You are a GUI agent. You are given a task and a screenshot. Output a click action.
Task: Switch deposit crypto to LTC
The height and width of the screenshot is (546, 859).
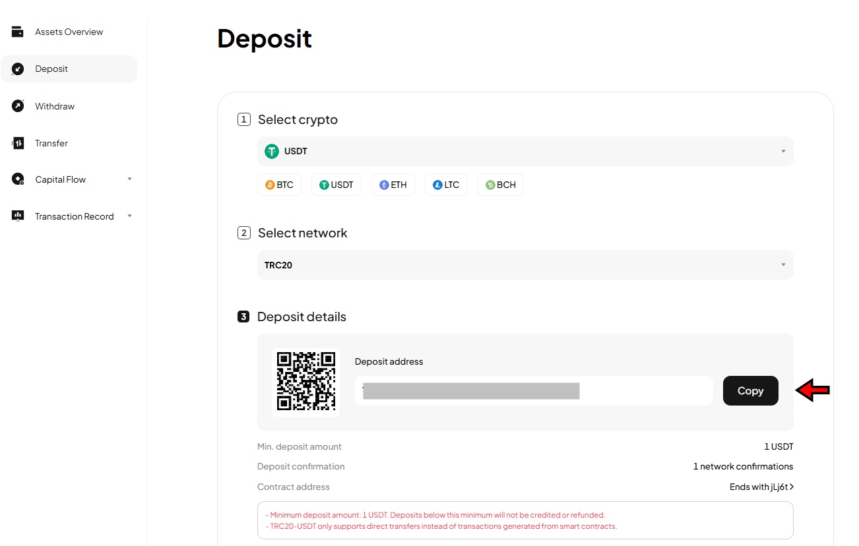click(x=446, y=185)
